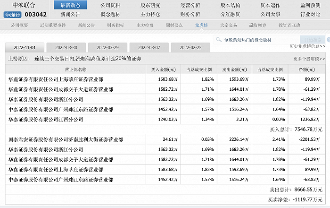Select the 2022-03-30 date tab

click(x=66, y=48)
